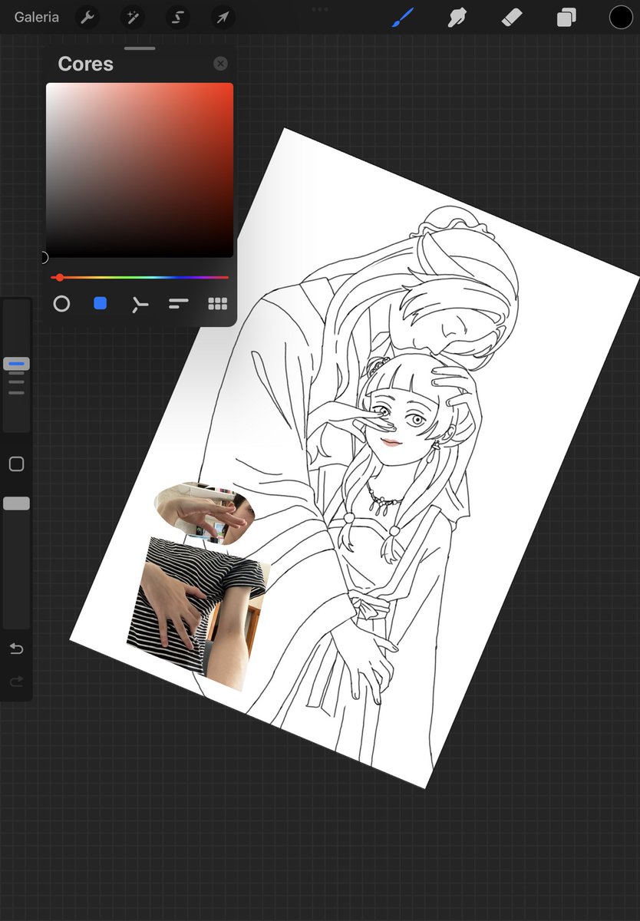Select the Eraser tool
The width and height of the screenshot is (640, 921).
(512, 17)
